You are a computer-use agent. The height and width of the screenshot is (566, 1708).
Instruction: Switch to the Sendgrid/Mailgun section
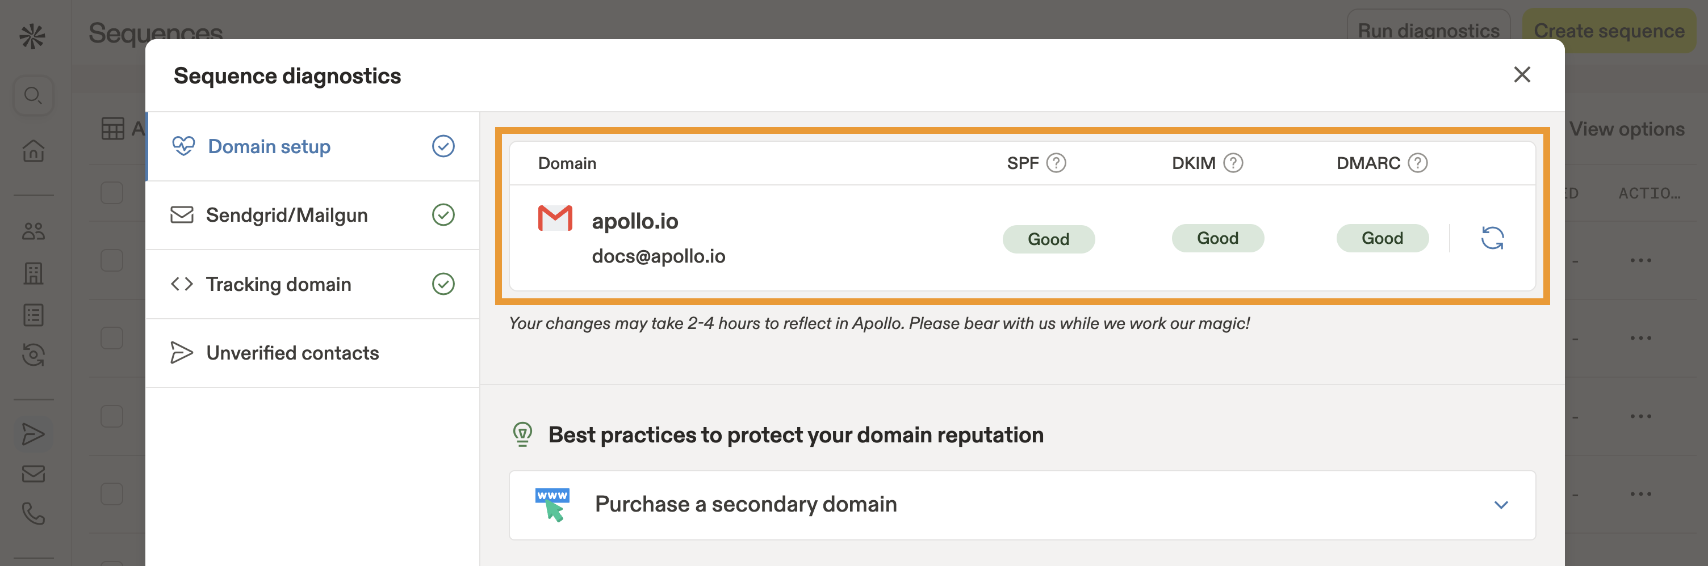coord(287,214)
